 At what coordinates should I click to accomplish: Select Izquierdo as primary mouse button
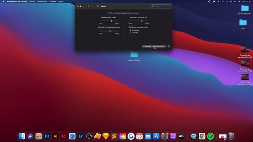tap(130, 30)
